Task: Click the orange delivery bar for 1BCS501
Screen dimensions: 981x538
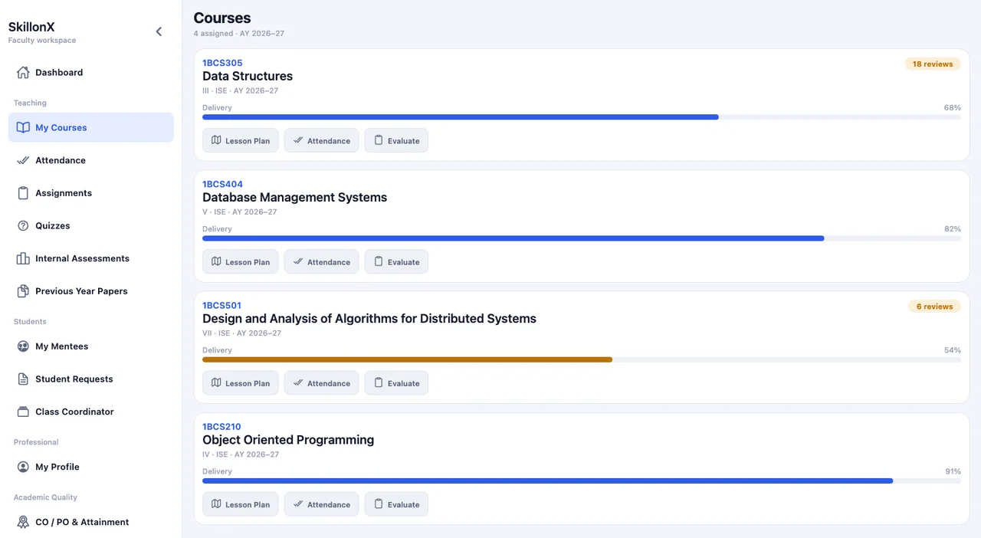Action: pyautogui.click(x=407, y=359)
